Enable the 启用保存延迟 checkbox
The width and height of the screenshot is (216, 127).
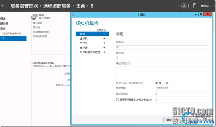coord(118,100)
